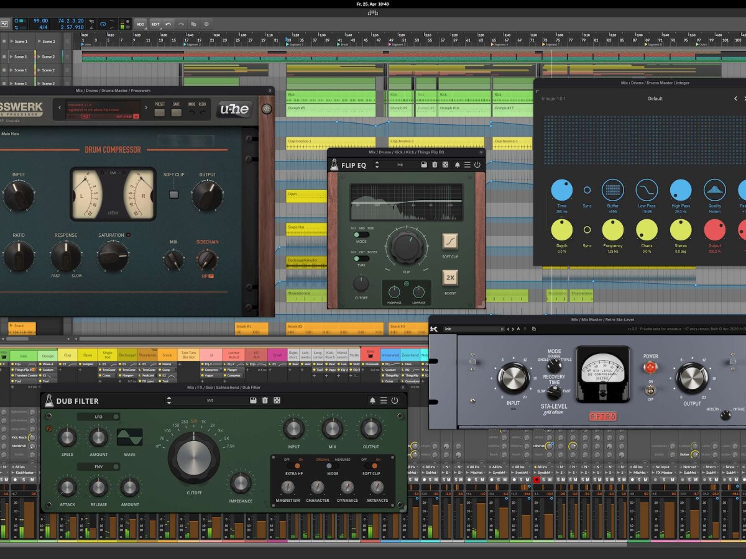Open the Dub Filter Init preset dropdown

click(x=210, y=401)
